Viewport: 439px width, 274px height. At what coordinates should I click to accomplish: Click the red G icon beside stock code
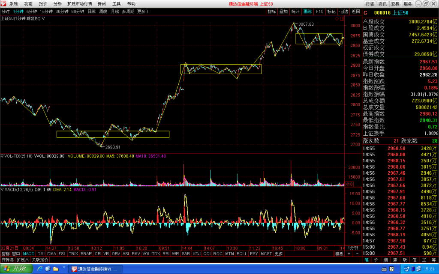coord(365,13)
